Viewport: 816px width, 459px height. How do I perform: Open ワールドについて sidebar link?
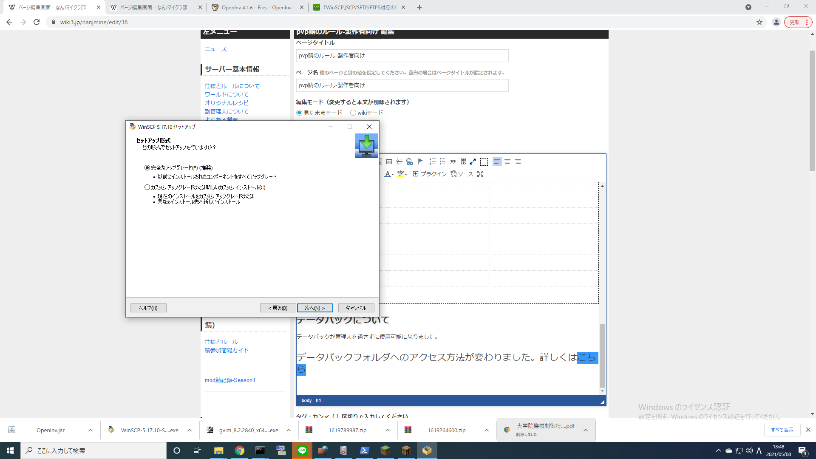(x=227, y=94)
